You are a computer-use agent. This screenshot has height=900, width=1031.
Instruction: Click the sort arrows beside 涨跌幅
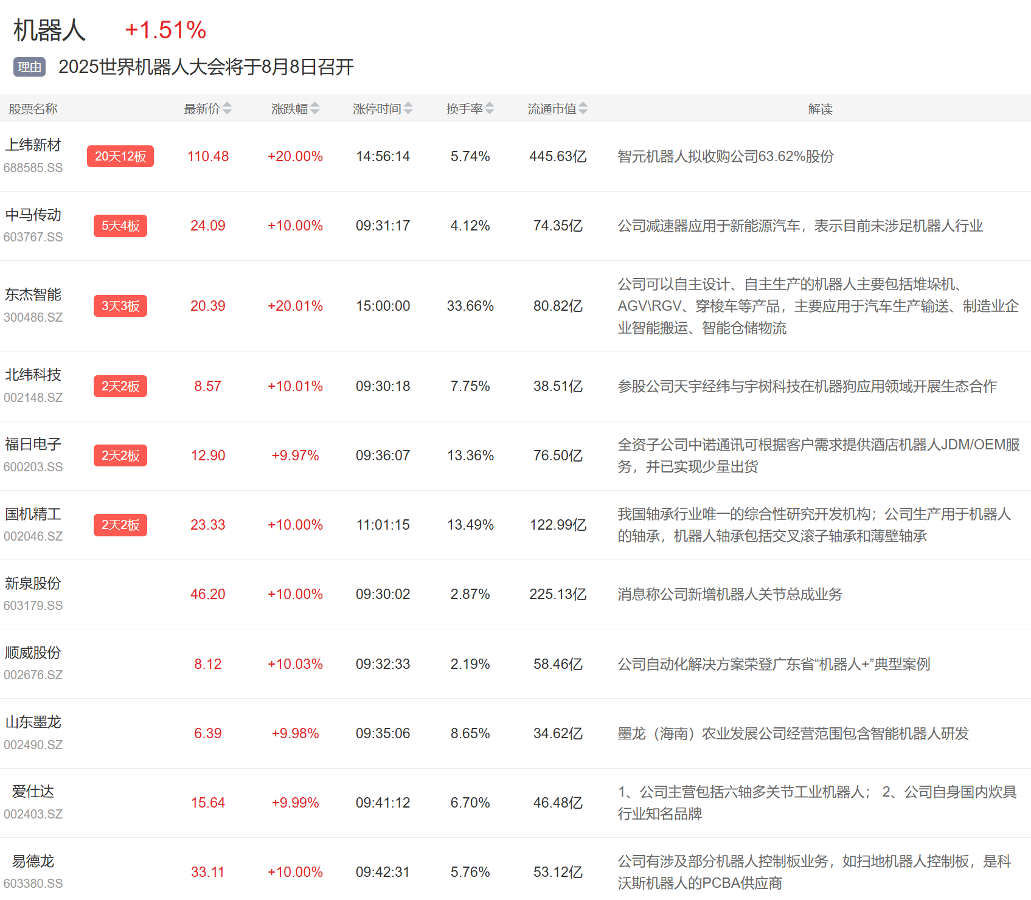coord(314,109)
